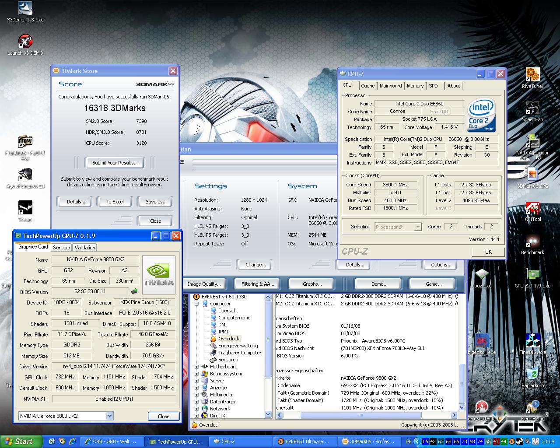560x448 pixels.
Task: Click the Close button in GPU-Z
Action: click(x=164, y=416)
